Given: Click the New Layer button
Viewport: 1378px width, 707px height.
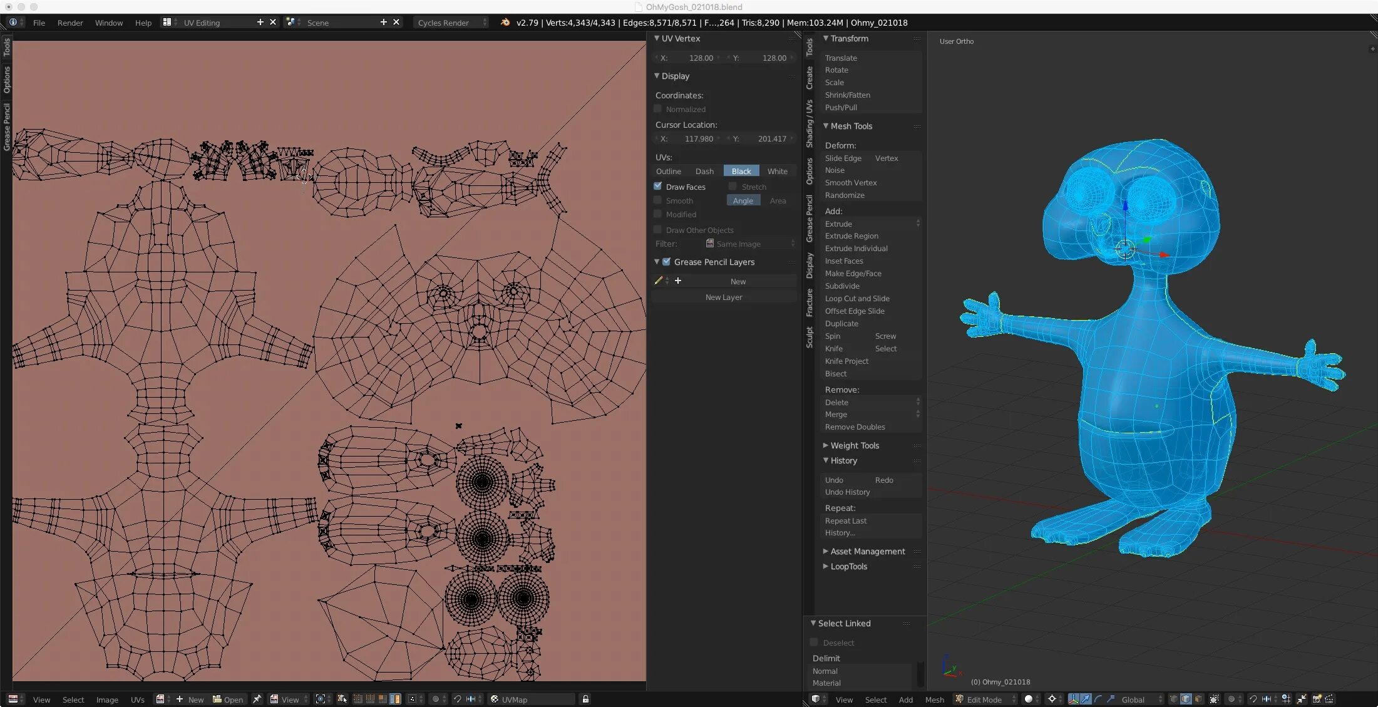Looking at the screenshot, I should point(724,297).
